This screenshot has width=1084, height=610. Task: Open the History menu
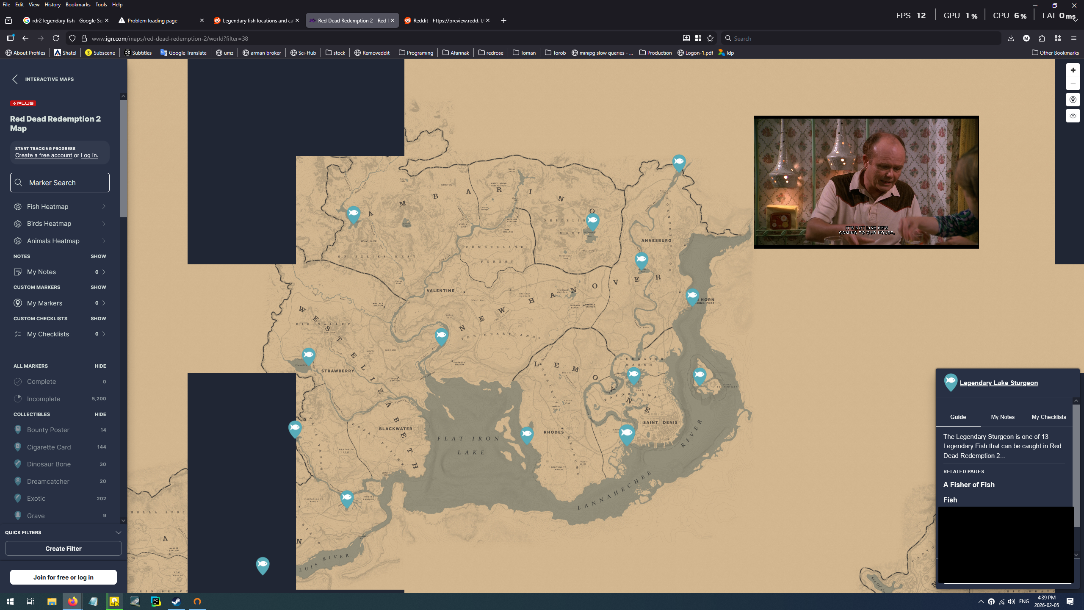coord(53,5)
